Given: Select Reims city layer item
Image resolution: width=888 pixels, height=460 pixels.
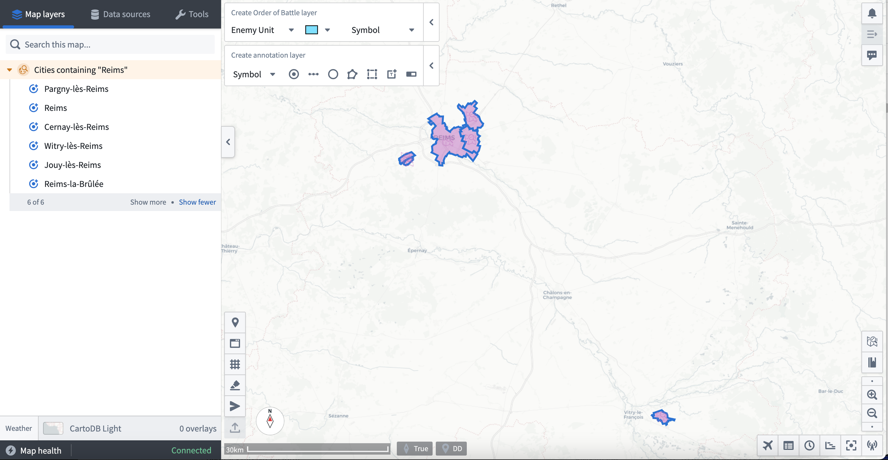Looking at the screenshot, I should (x=56, y=108).
